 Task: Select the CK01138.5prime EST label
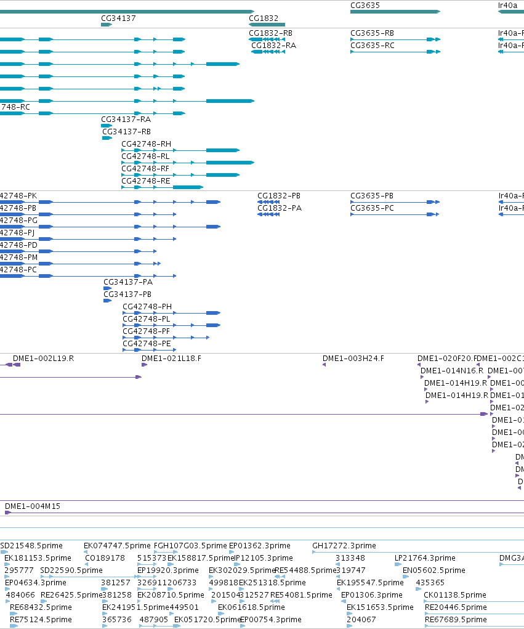455,595
